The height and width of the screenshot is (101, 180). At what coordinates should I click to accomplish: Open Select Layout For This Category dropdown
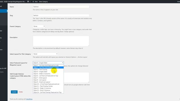pyautogui.click(x=45, y=54)
